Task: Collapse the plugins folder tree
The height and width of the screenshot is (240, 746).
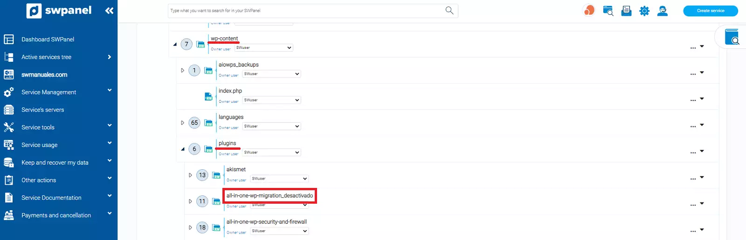Action: coord(183,149)
